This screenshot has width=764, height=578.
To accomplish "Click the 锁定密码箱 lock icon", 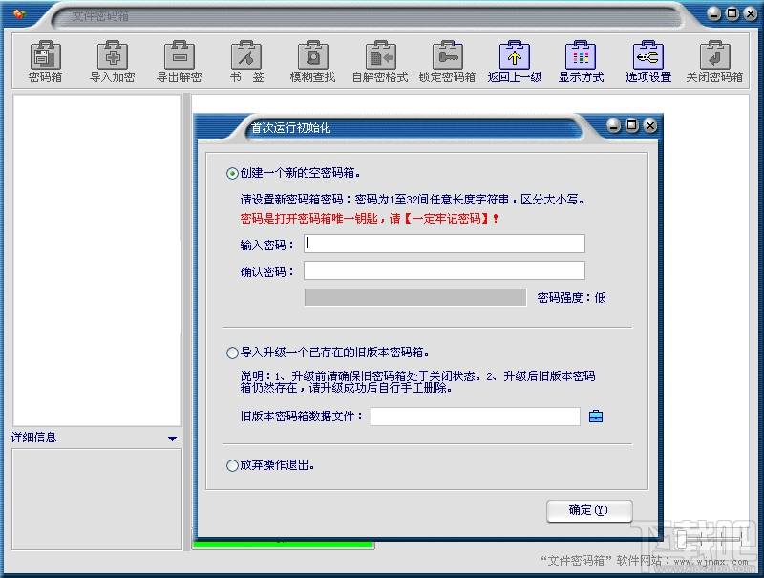I will (447, 61).
